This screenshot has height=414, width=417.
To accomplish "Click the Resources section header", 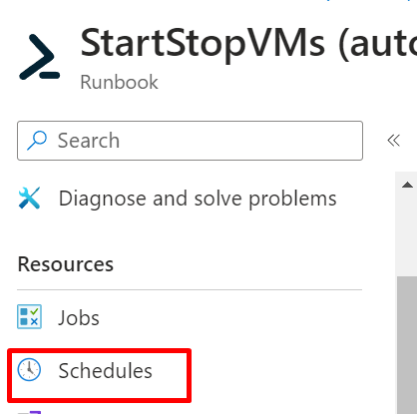I will coord(66,264).
